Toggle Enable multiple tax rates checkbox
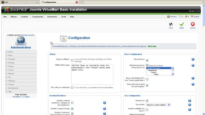Viewport: 205px width, 115px height. pos(147,110)
